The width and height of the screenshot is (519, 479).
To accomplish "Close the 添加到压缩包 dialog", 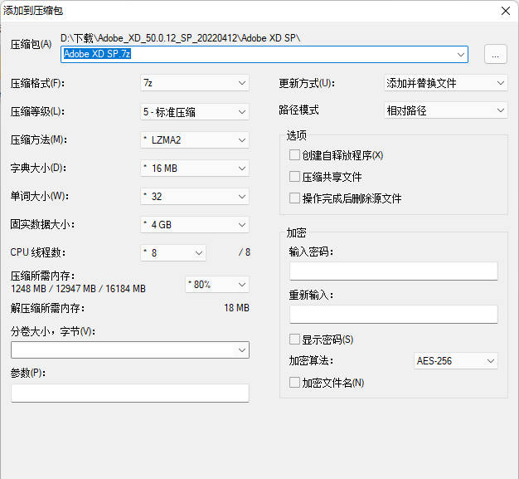I will point(506,11).
